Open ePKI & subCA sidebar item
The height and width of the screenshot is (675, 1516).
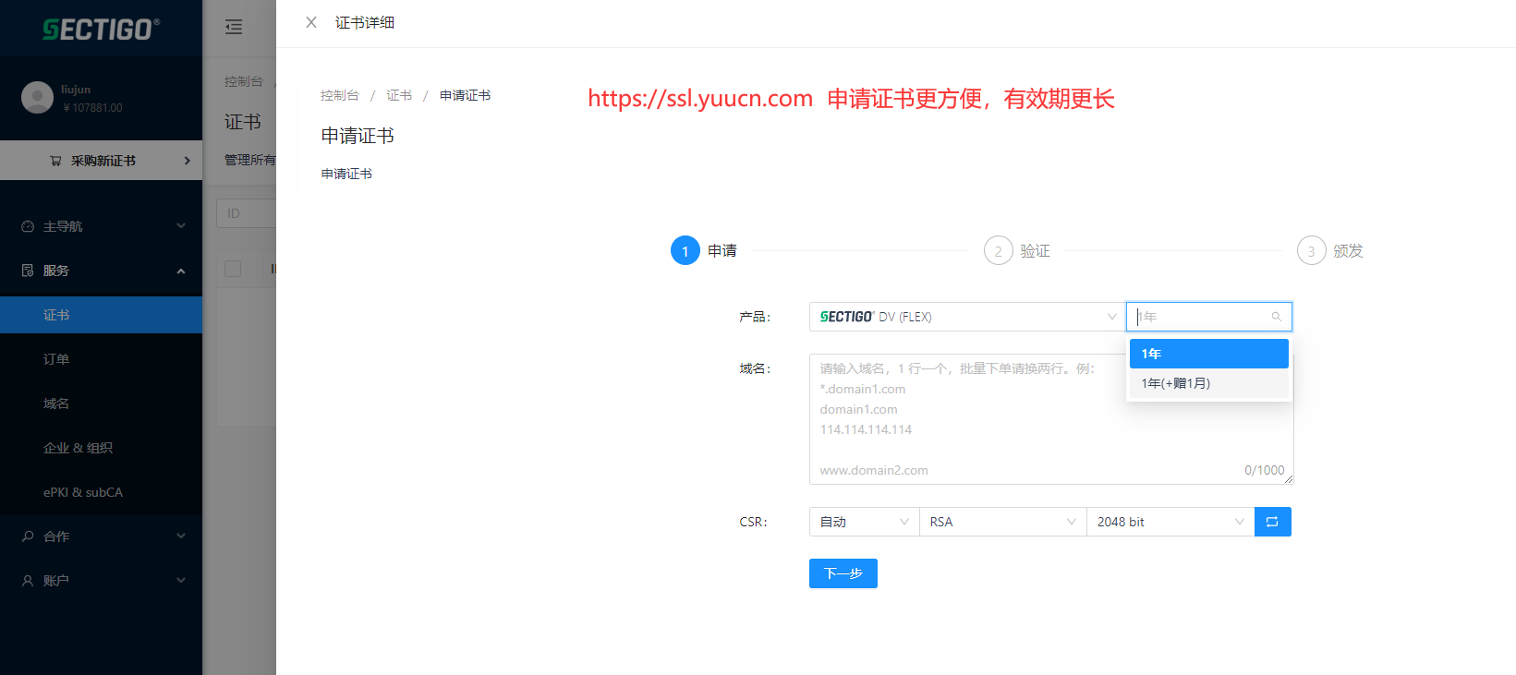pyautogui.click(x=101, y=492)
